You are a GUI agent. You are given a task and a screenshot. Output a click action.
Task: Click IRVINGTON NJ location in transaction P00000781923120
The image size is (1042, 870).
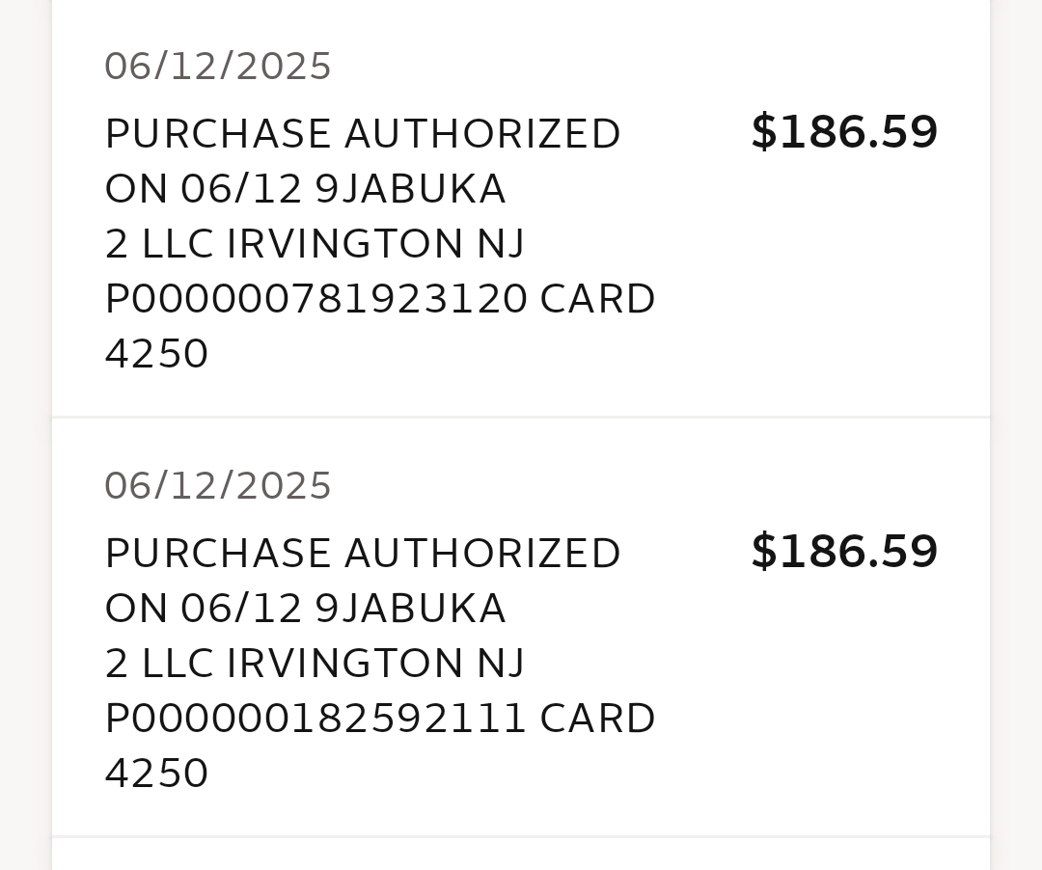[375, 244]
